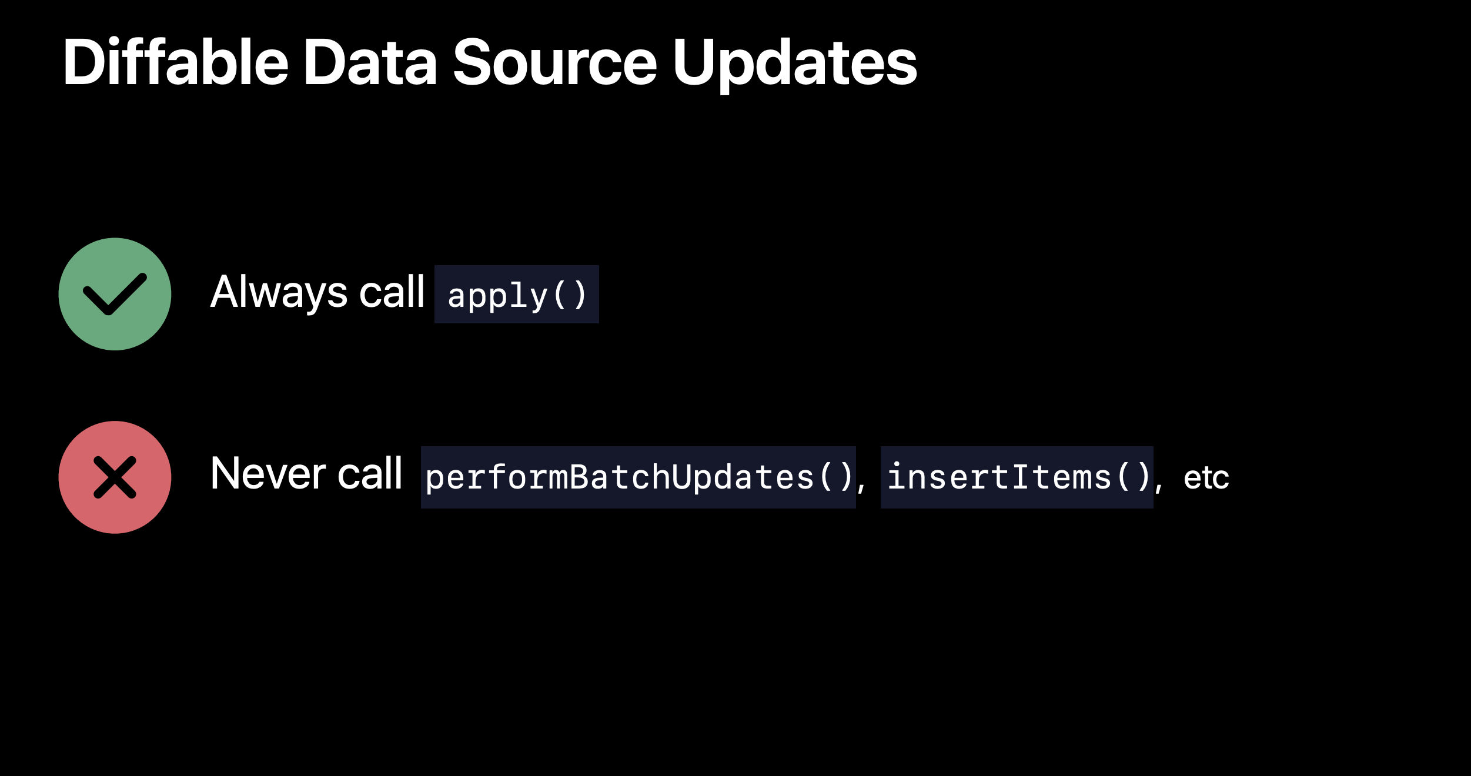Click the green checkmark circle icon
The height and width of the screenshot is (776, 1471).
pos(115,294)
